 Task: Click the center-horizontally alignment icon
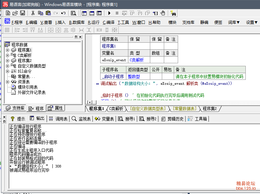[x=50, y=30]
